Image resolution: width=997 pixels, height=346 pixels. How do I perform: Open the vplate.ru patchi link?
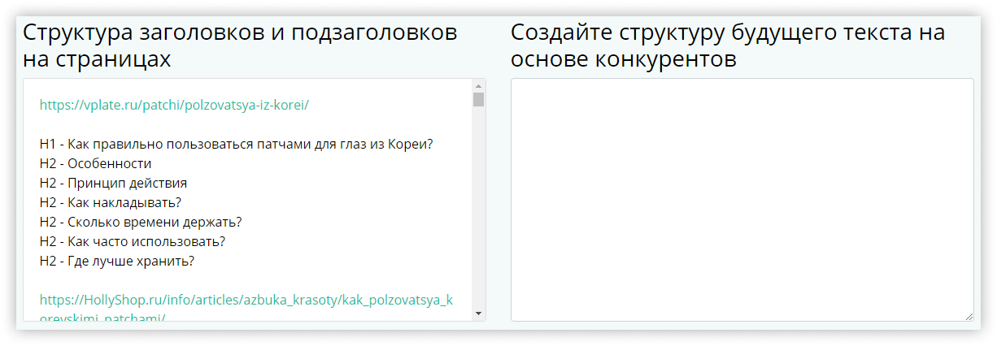174,105
